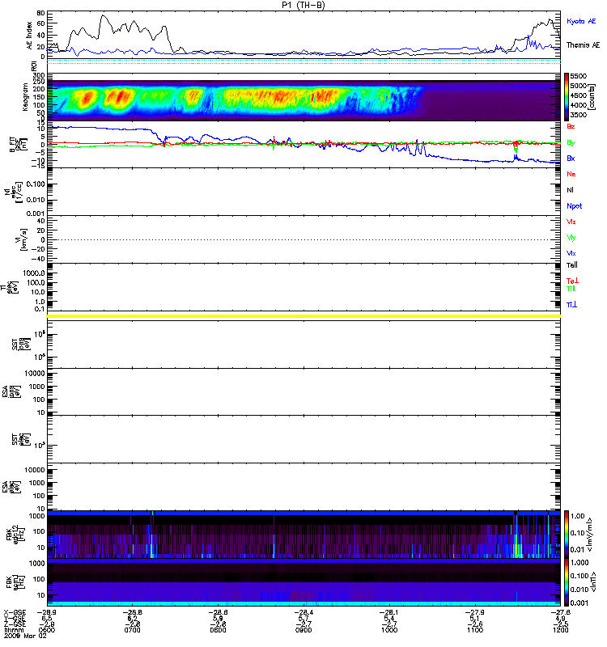This screenshot has width=607, height=647.
Task: Click the 'SST elec [eV]' axis label
Action: [21, 439]
